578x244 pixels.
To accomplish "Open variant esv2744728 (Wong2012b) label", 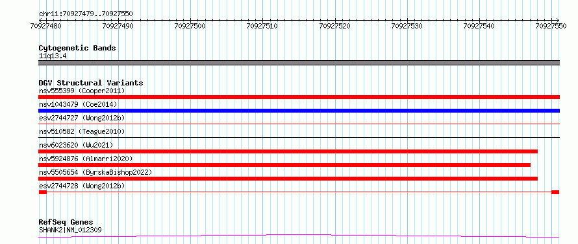I will click(x=82, y=186).
